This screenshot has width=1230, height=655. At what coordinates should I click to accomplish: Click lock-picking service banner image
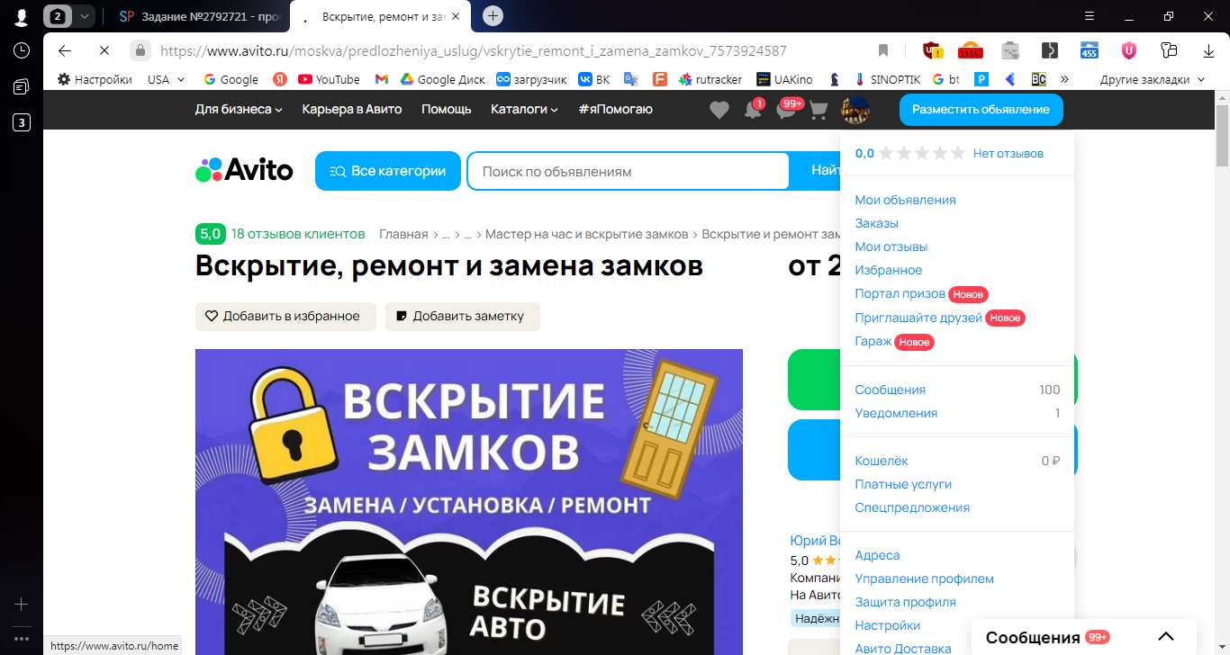(x=469, y=502)
